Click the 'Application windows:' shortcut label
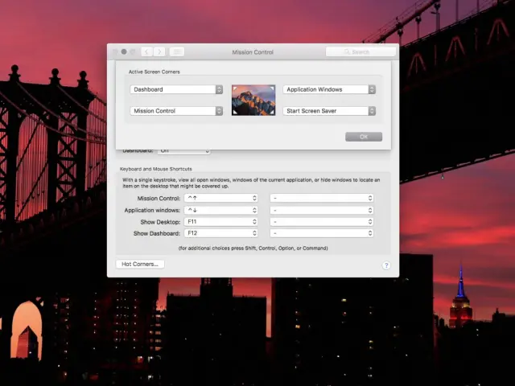515x386 pixels. (152, 210)
